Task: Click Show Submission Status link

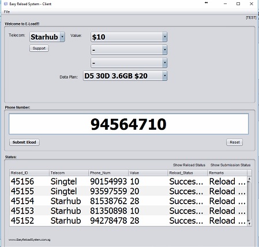Action: [x=230, y=165]
